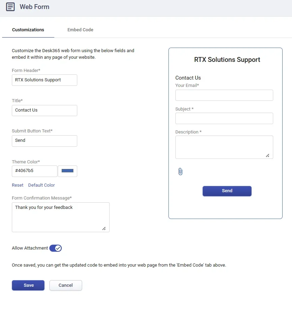Click the 'Title*' field label
292x309 pixels.
pyautogui.click(x=17, y=101)
